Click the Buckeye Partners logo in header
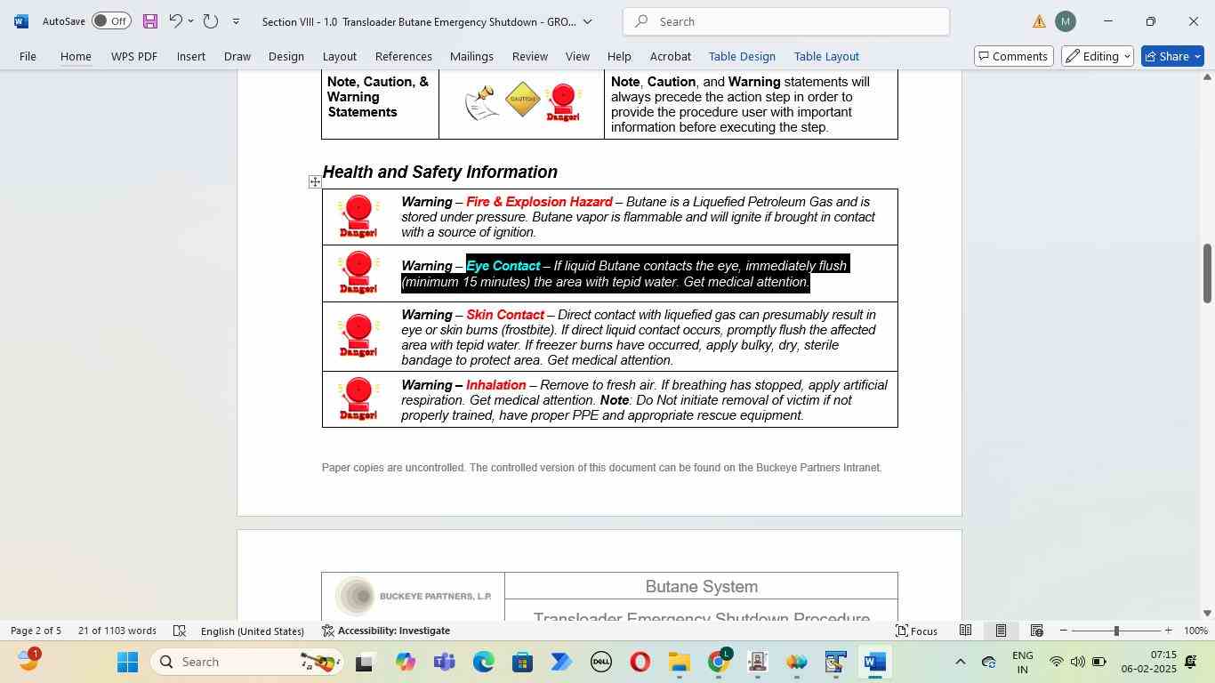Screen dimensions: 1215x683 click(x=414, y=596)
